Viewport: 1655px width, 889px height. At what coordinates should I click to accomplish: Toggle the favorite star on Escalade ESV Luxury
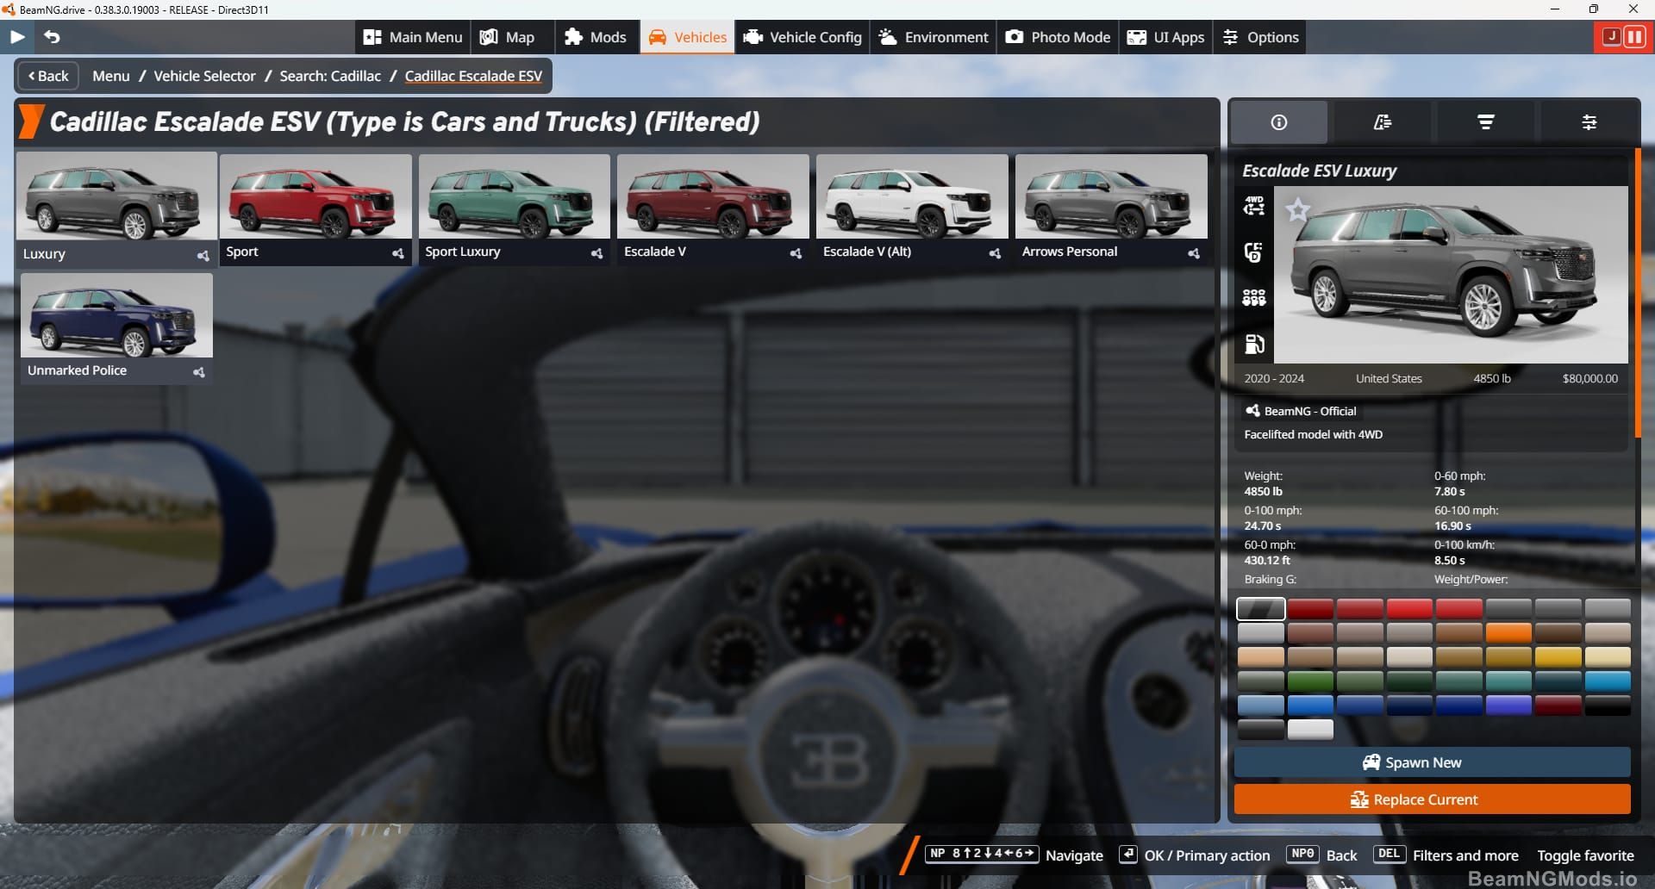pyautogui.click(x=1296, y=210)
